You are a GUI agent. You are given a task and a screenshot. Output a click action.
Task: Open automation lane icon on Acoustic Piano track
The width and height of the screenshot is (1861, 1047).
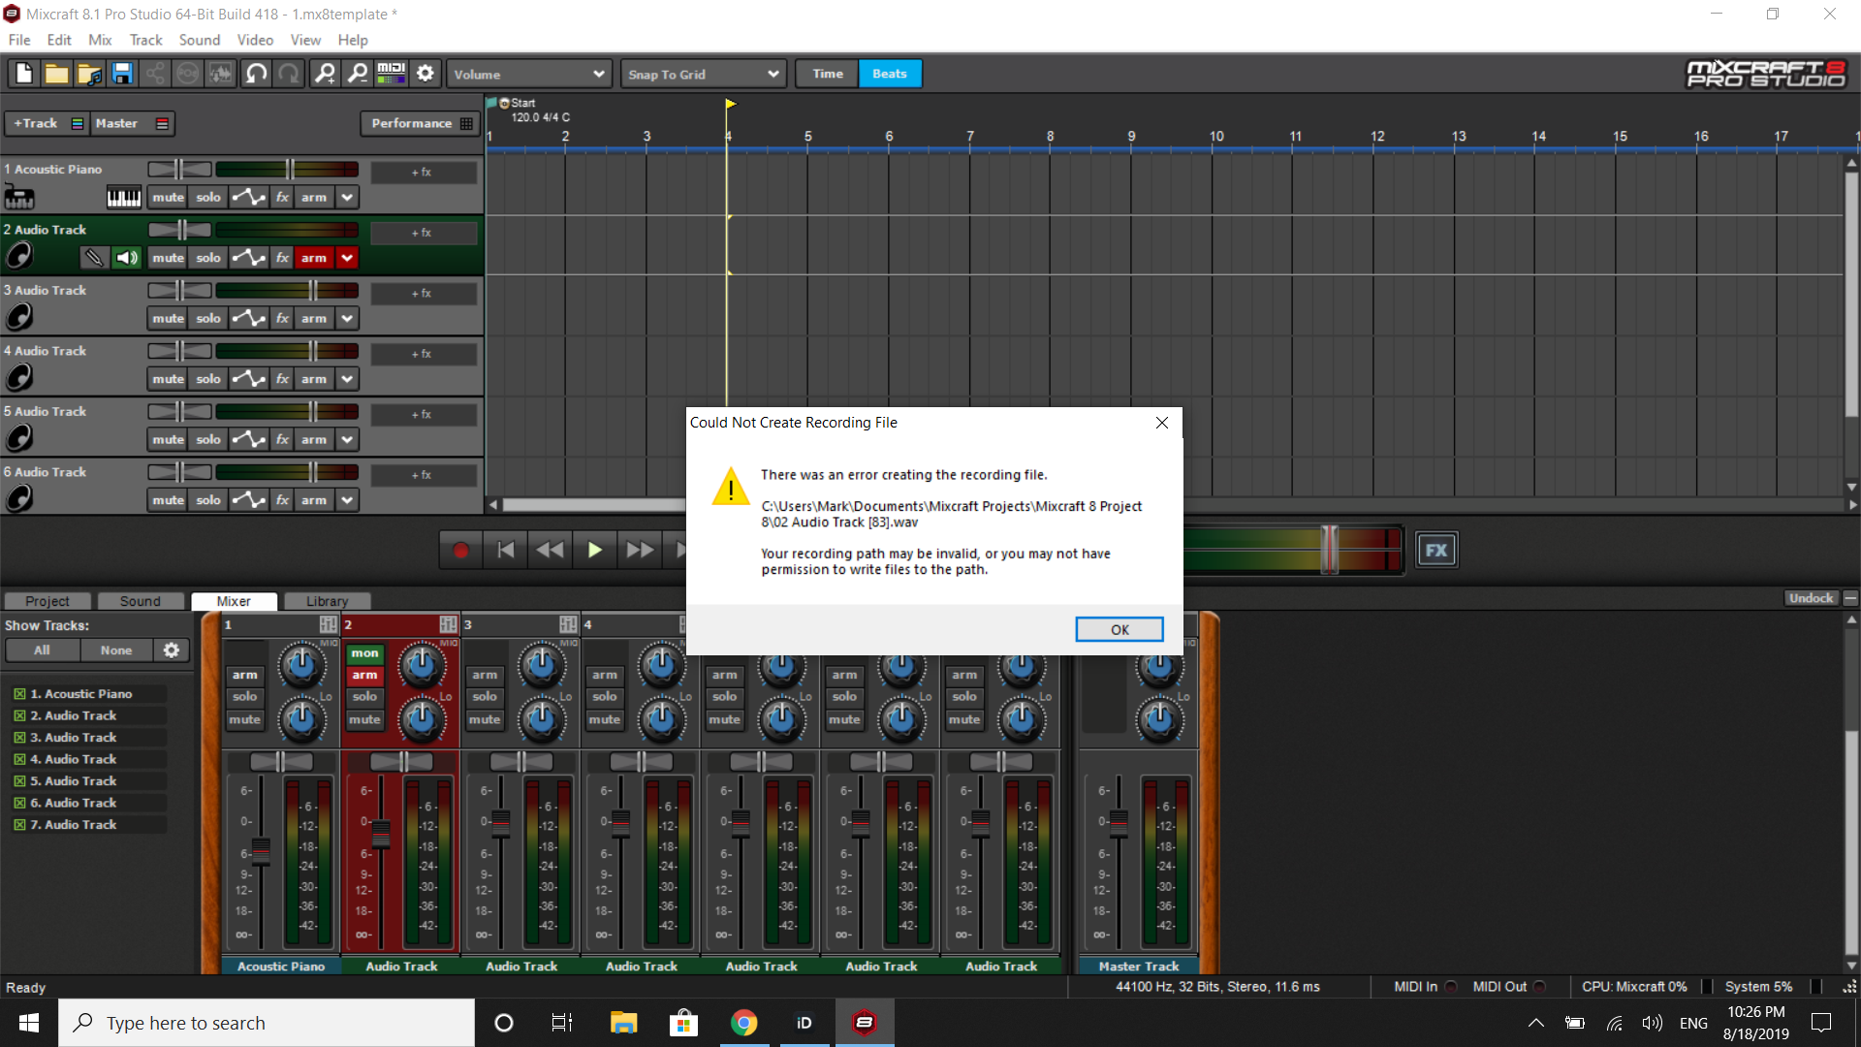click(249, 198)
